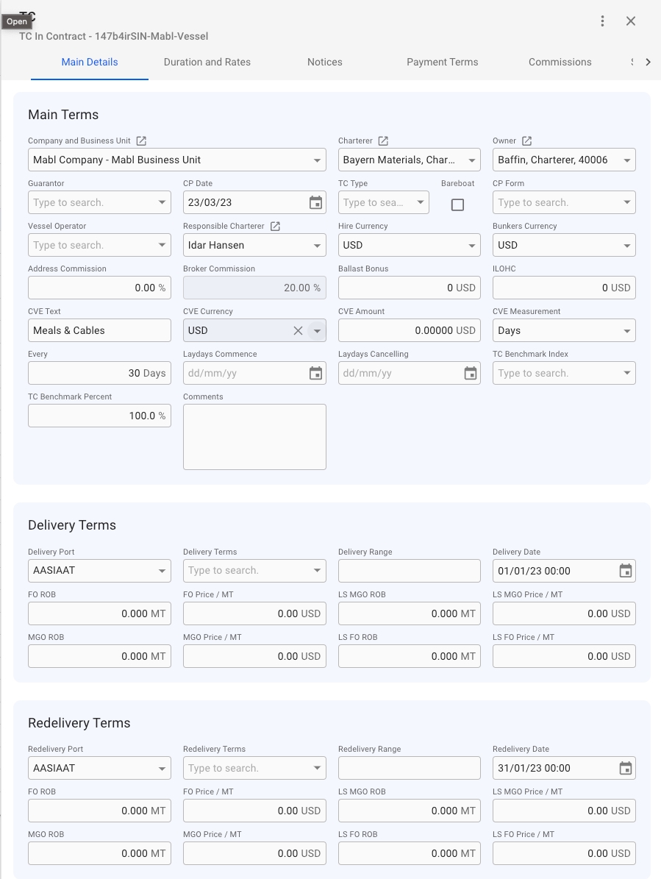
Task: Clear the CVE Currency selection
Action: (298, 331)
